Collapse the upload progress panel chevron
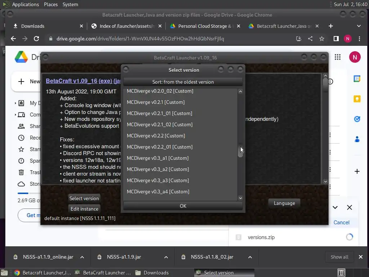369x277 pixels. coord(335,207)
